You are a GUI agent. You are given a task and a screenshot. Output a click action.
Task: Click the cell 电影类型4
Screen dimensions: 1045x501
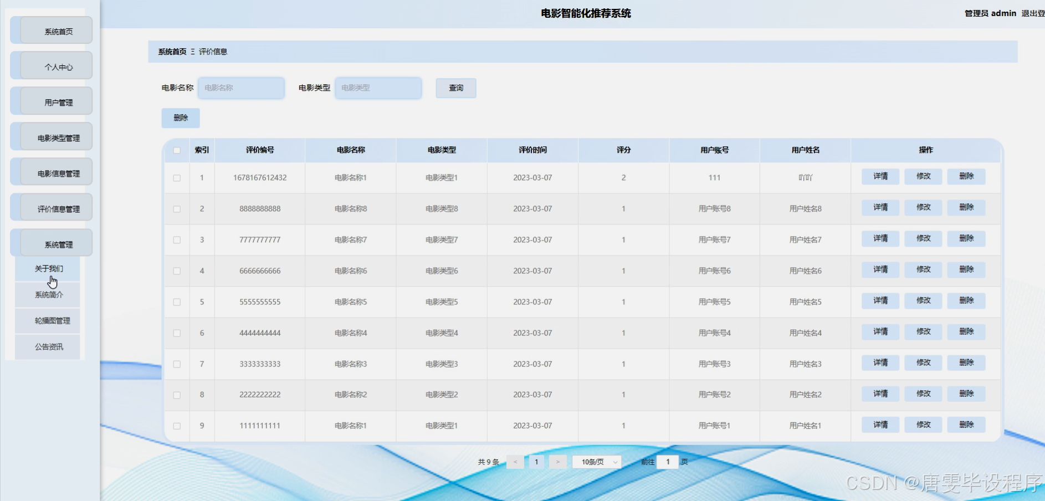[x=442, y=333]
